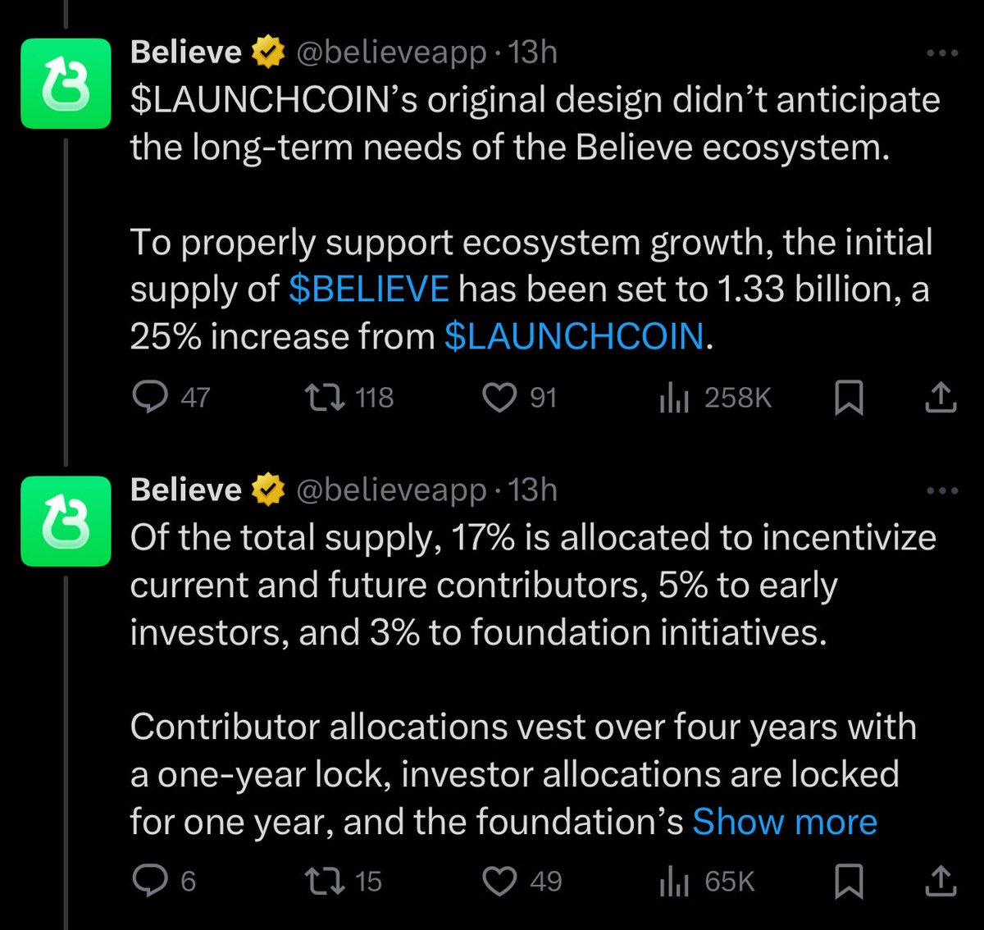Viewport: 984px width, 930px height.
Task: Open the $BELIEVE cashtag link
Action: (x=369, y=289)
